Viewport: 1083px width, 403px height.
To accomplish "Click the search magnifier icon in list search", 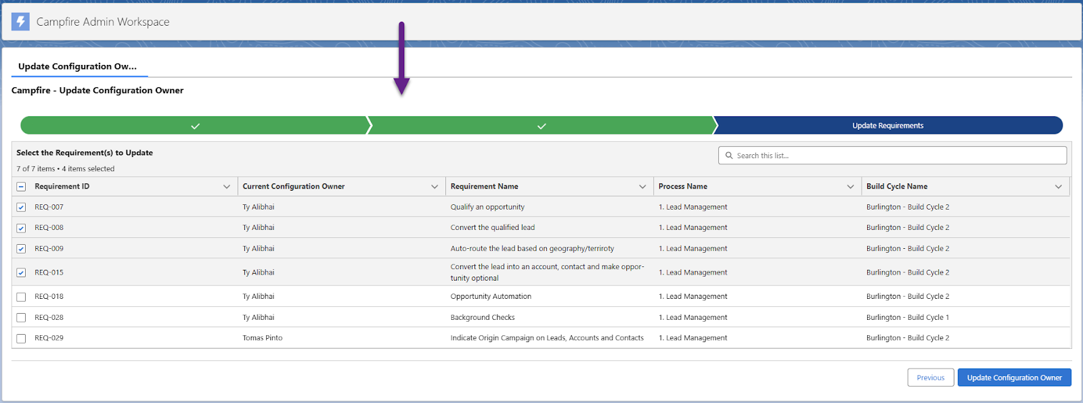I will point(729,156).
